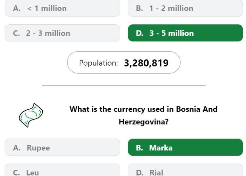This screenshot has height=176, width=246.
Task: Click letter D beside 3 - 5 million
Action: 140,33
